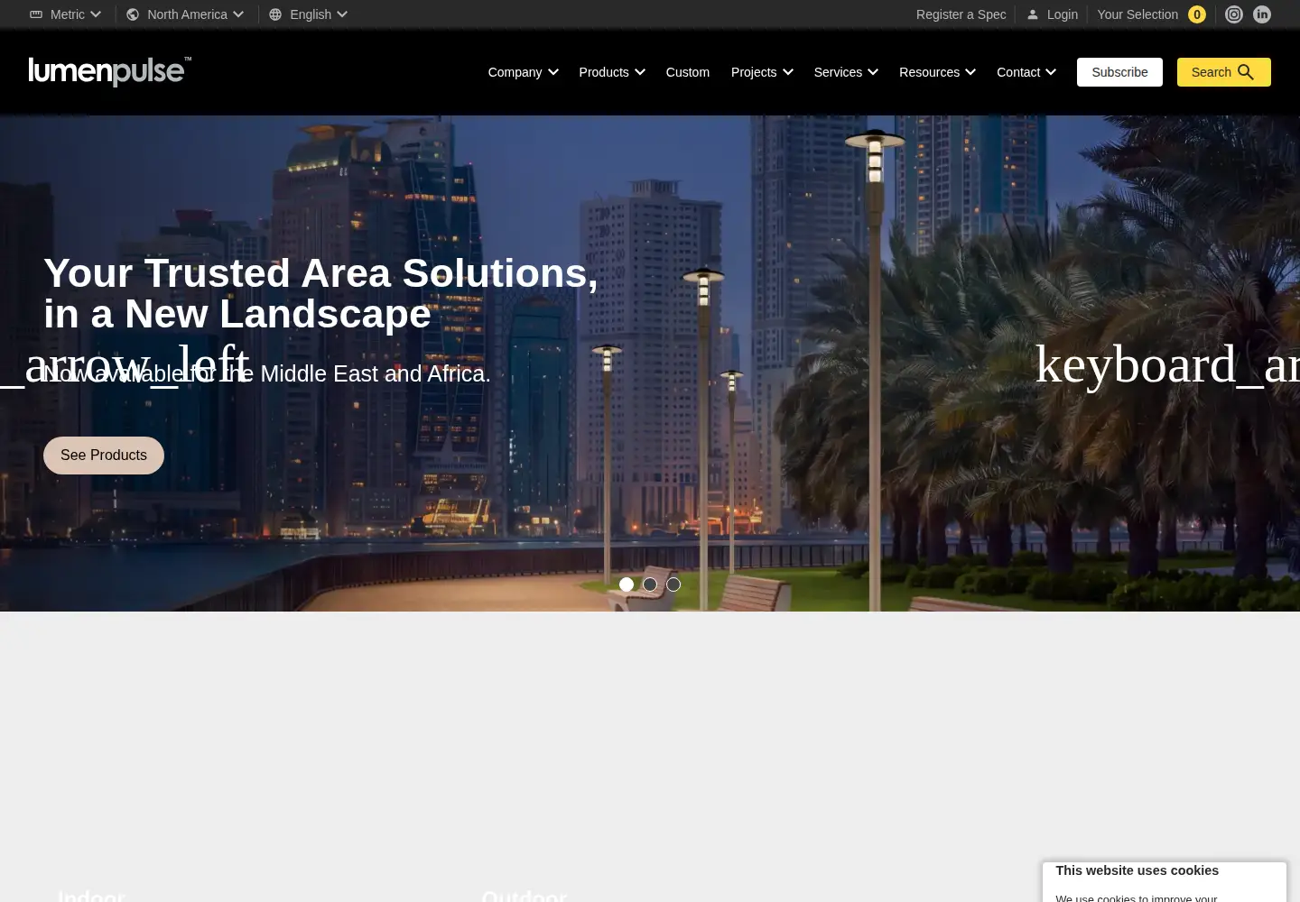Open the Register a Spec link

(961, 14)
